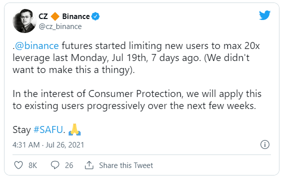Click the share upload arrow icon

(89, 165)
